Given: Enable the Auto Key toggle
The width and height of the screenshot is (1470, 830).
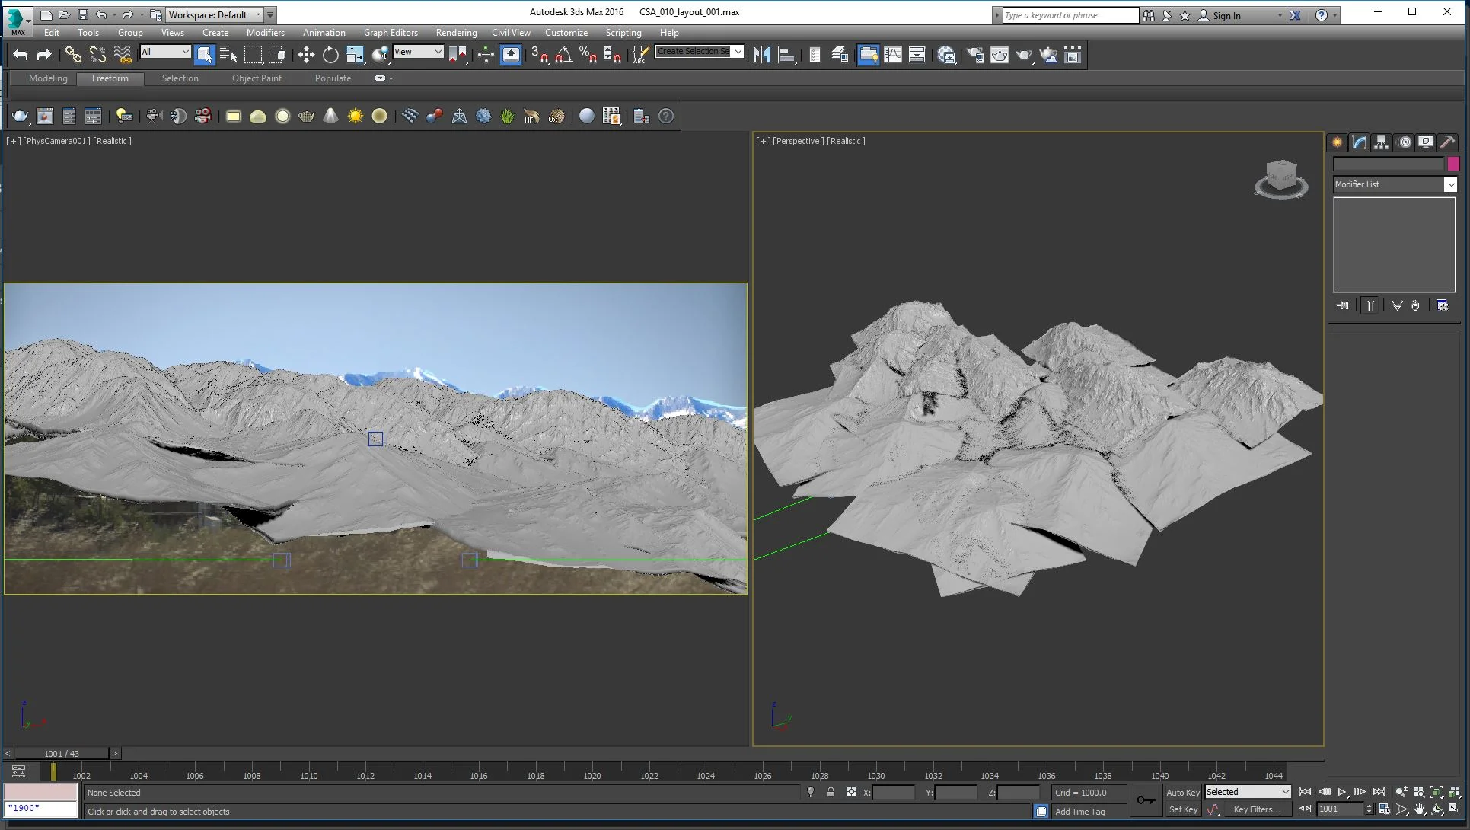Looking at the screenshot, I should pyautogui.click(x=1182, y=792).
